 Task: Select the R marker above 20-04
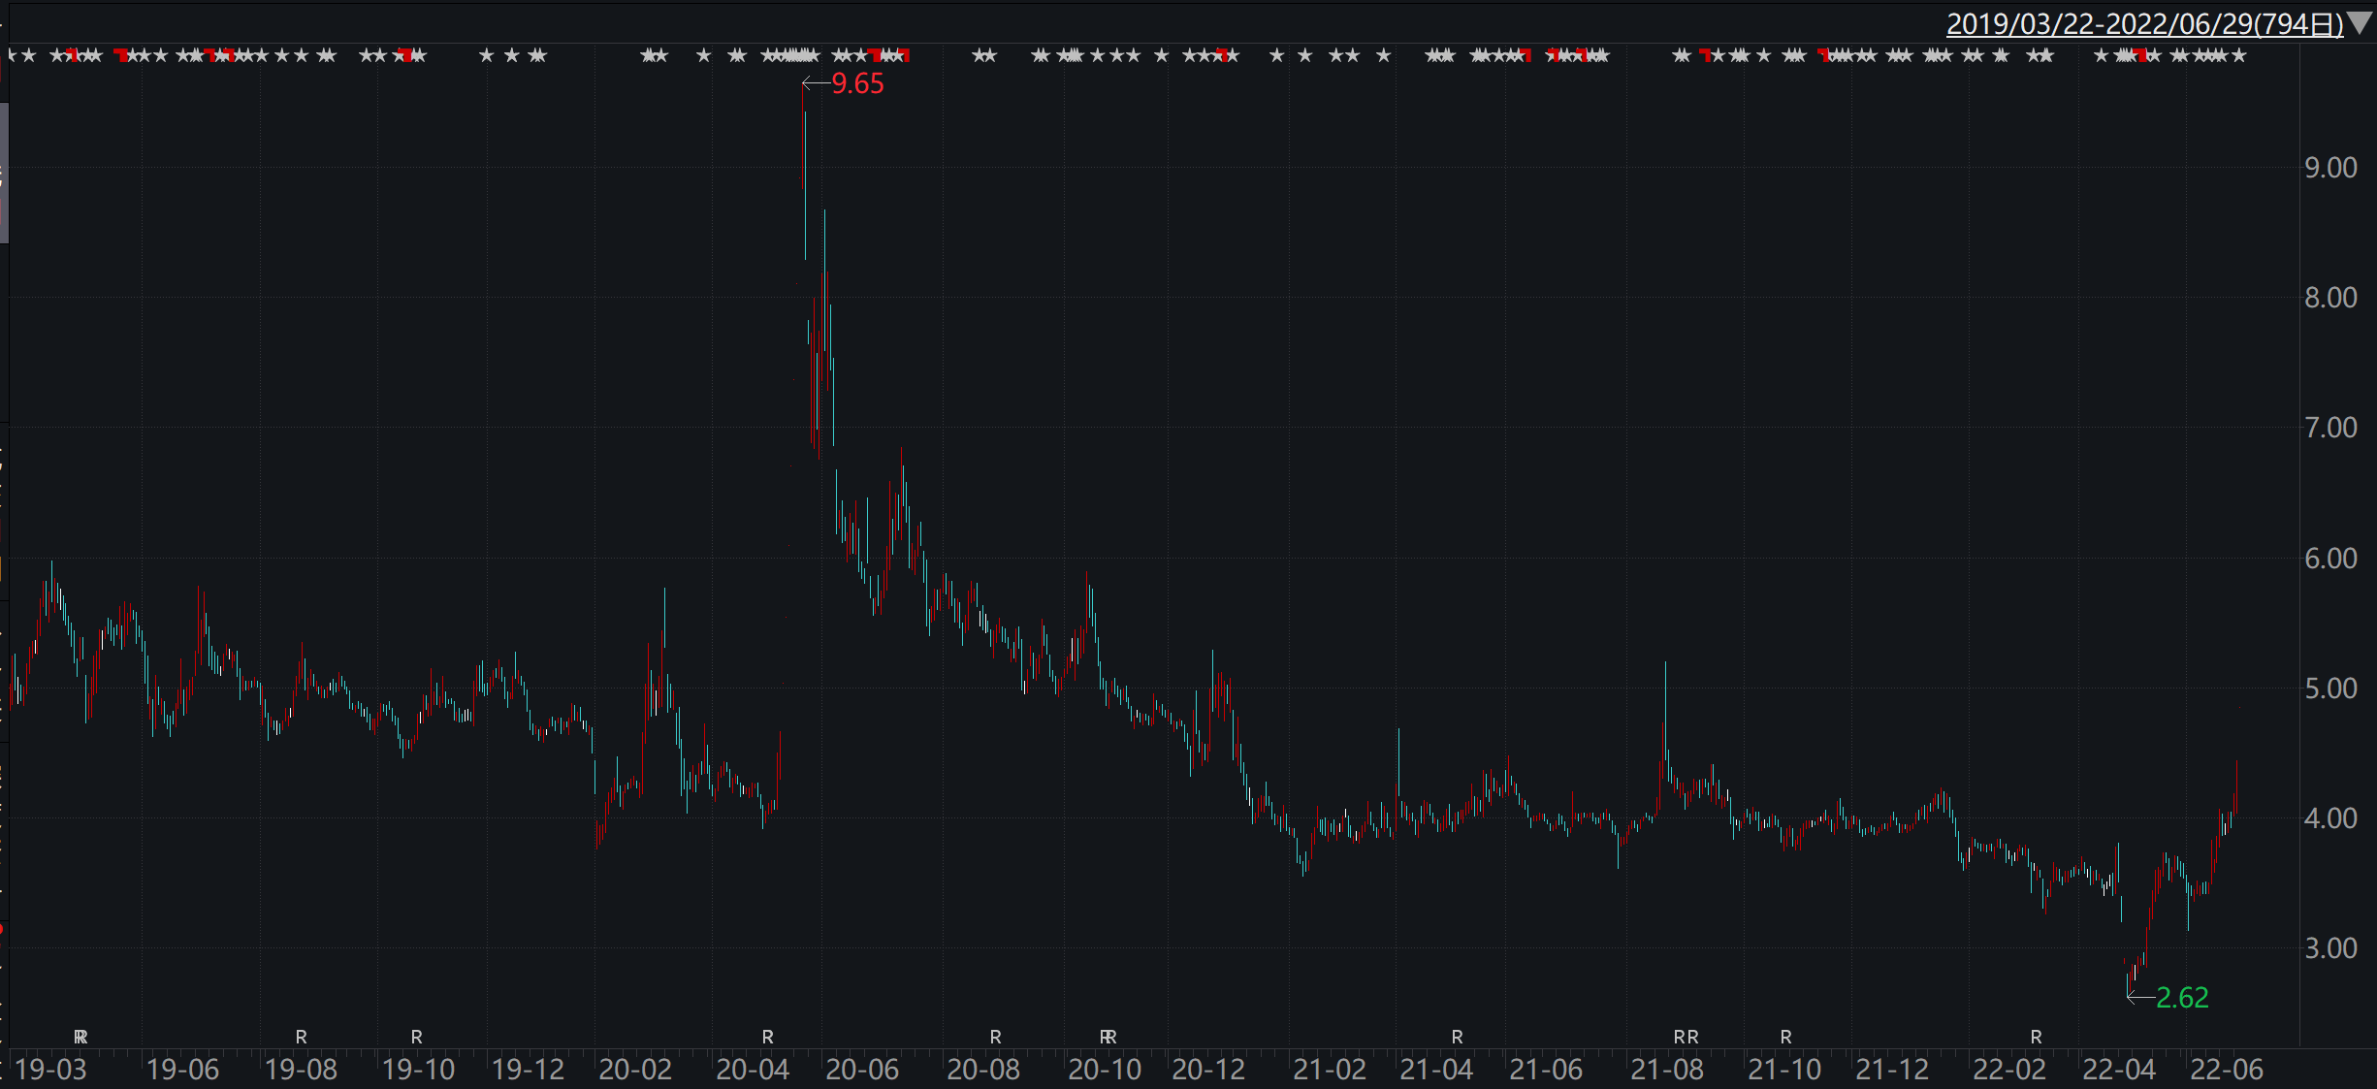(x=768, y=1037)
